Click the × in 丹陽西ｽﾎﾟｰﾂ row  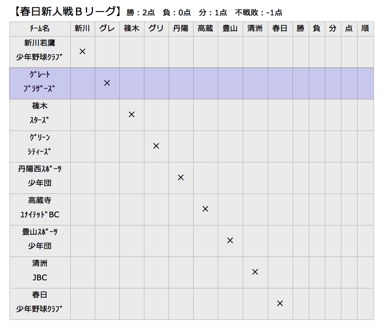click(x=181, y=177)
